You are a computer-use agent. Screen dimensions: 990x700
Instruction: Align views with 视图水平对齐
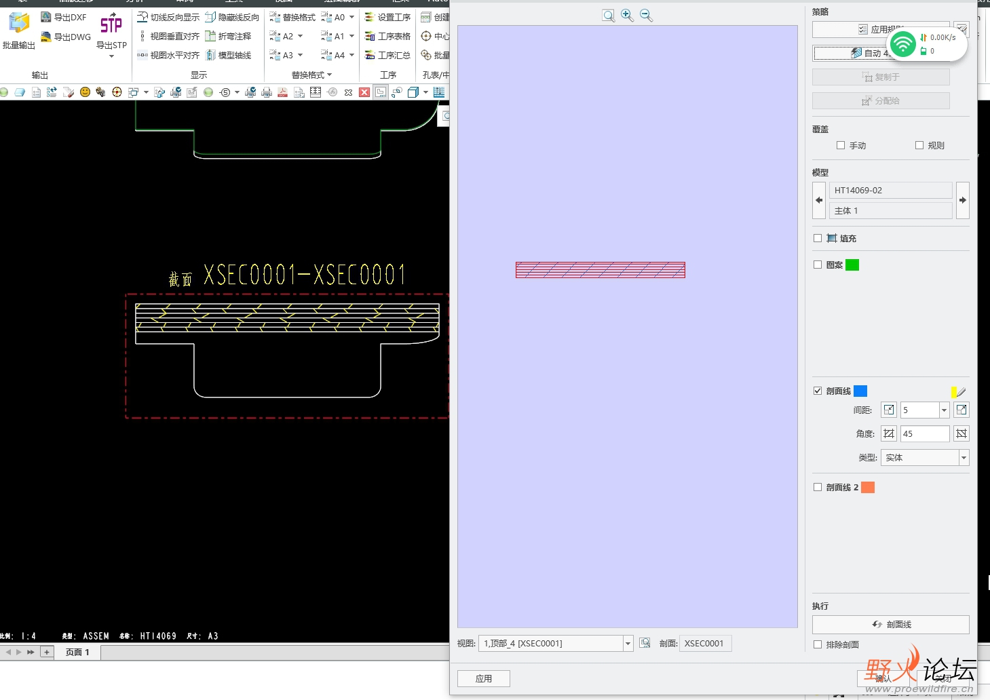click(168, 55)
